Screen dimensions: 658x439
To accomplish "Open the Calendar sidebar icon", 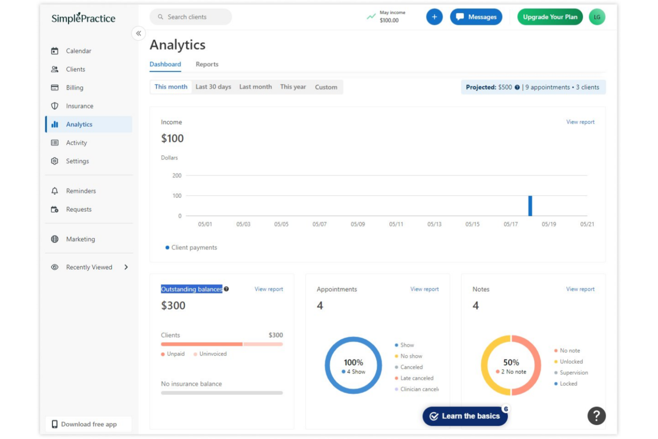I will 55,51.
